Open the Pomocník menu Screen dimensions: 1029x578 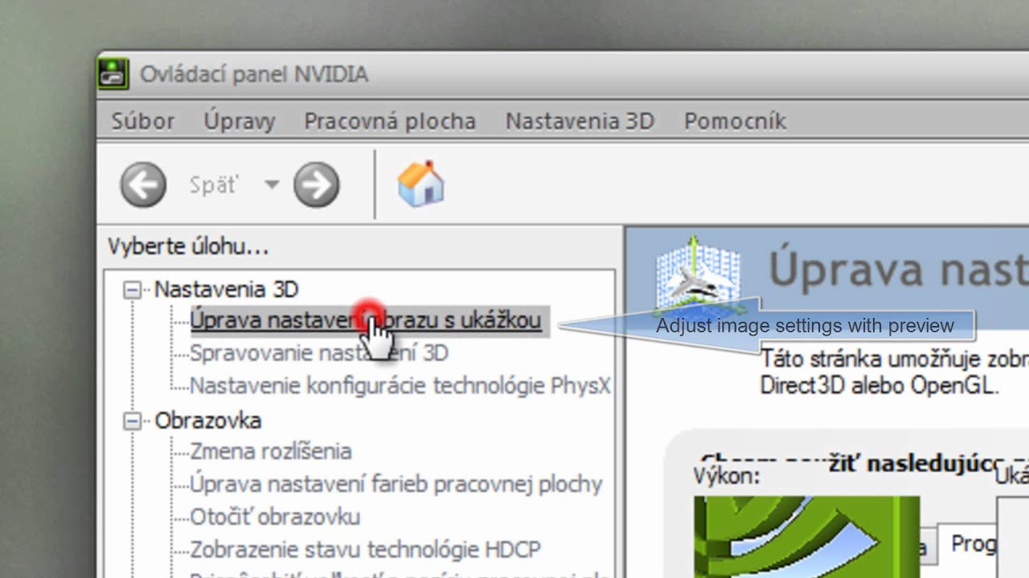(x=735, y=121)
